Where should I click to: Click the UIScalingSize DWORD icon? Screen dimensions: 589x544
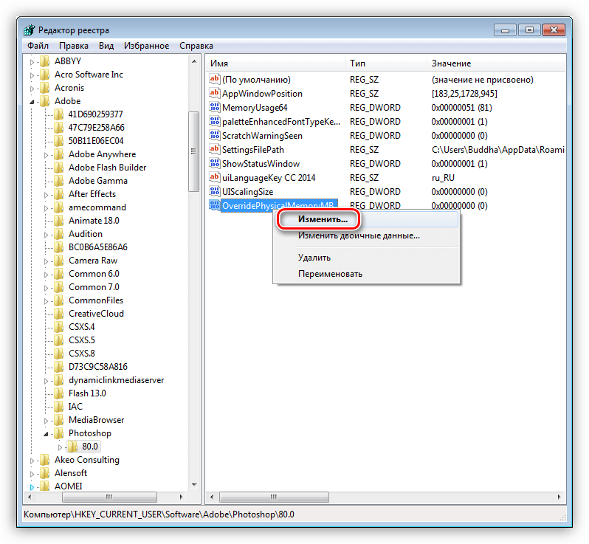[x=215, y=192]
